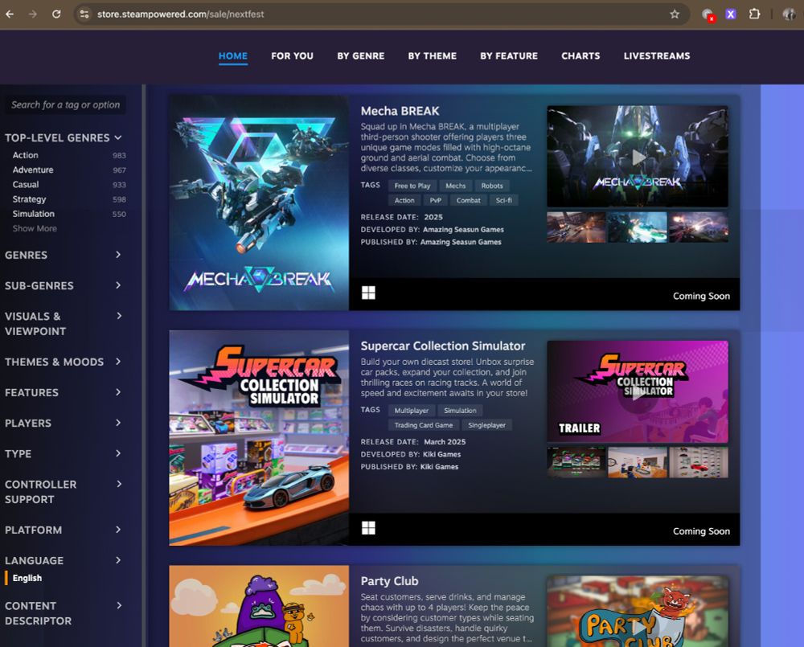Image resolution: width=804 pixels, height=647 pixels.
Task: Open the Party Club game title
Action: pos(390,581)
